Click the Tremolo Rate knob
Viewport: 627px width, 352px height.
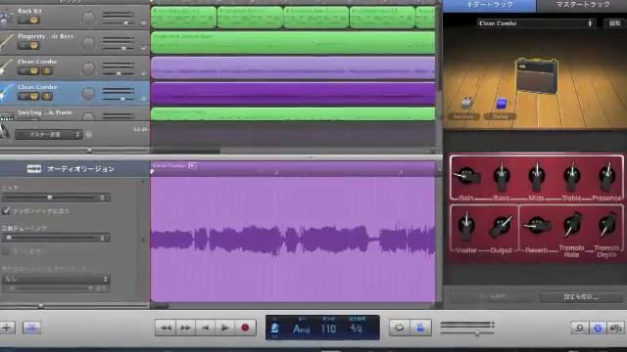click(572, 225)
